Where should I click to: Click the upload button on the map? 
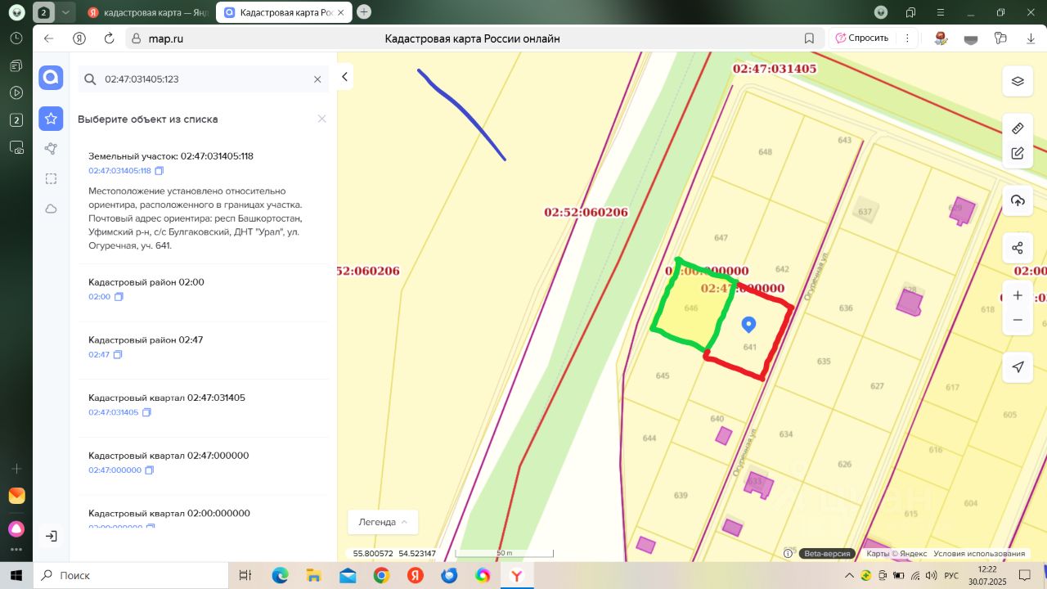[x=1018, y=200]
